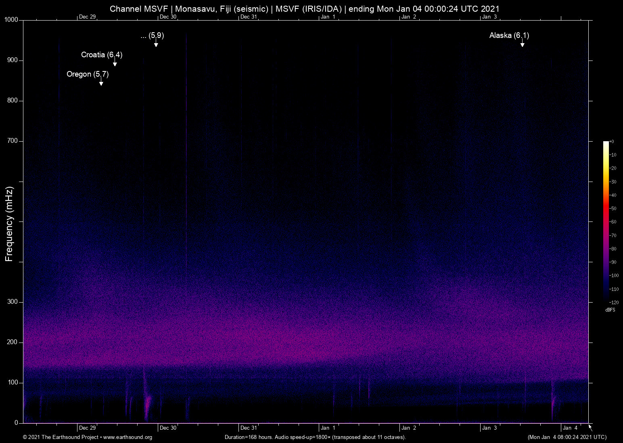Click the 1000 tick on frequency axis
Image resolution: width=623 pixels, height=443 pixels.
[x=11, y=20]
